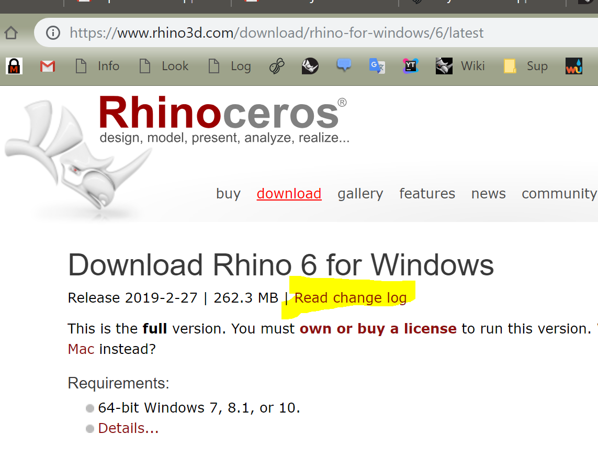Click the design, model, present tagline
598x456 pixels.
pyautogui.click(x=224, y=138)
